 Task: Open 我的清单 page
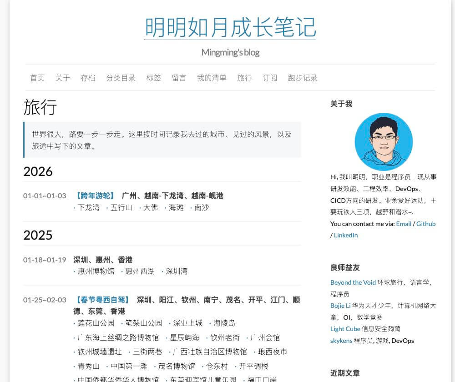212,78
